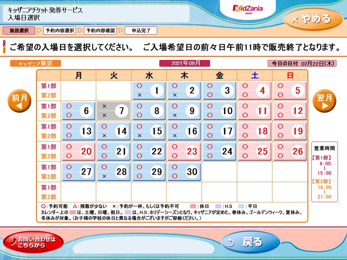Select the 予約内容選択 step tab

pos(60,30)
